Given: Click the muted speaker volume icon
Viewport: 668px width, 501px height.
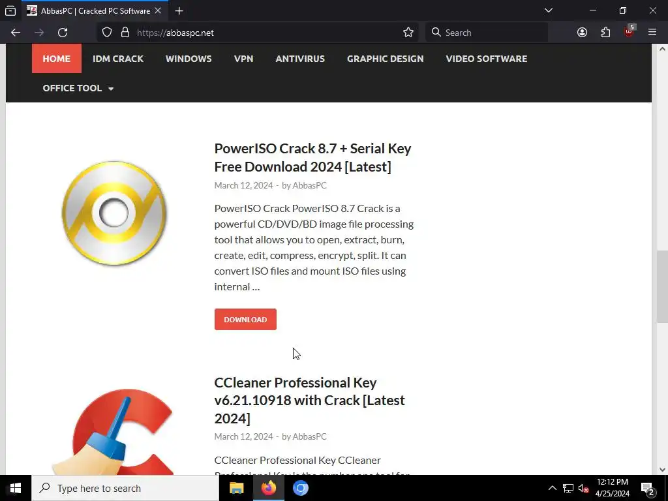Looking at the screenshot, I should (584, 488).
